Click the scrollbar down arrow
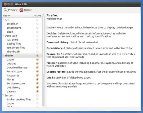Screen dimensions: 143x113 44,106
